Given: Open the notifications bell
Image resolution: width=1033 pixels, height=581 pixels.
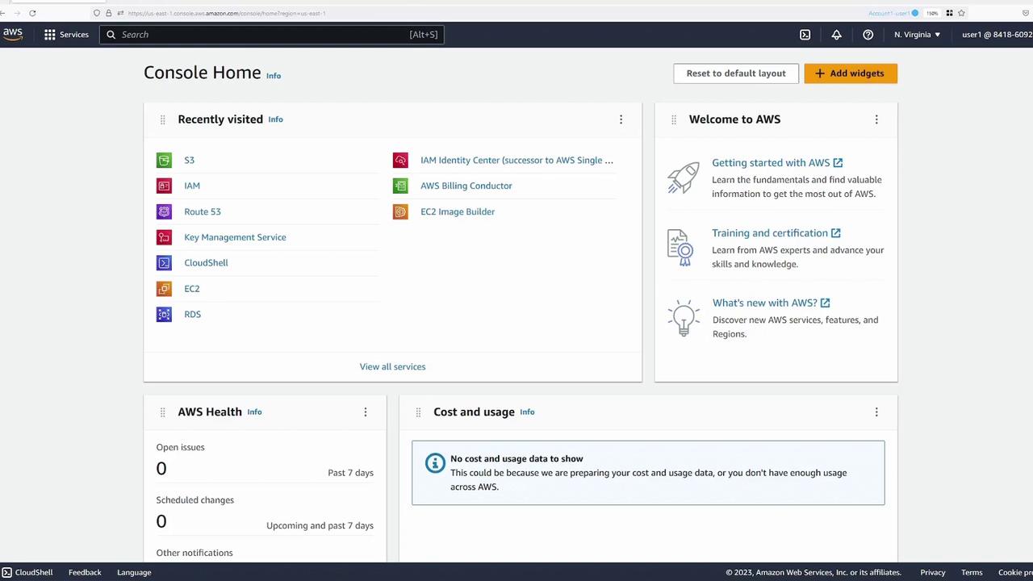Looking at the screenshot, I should pyautogui.click(x=836, y=35).
